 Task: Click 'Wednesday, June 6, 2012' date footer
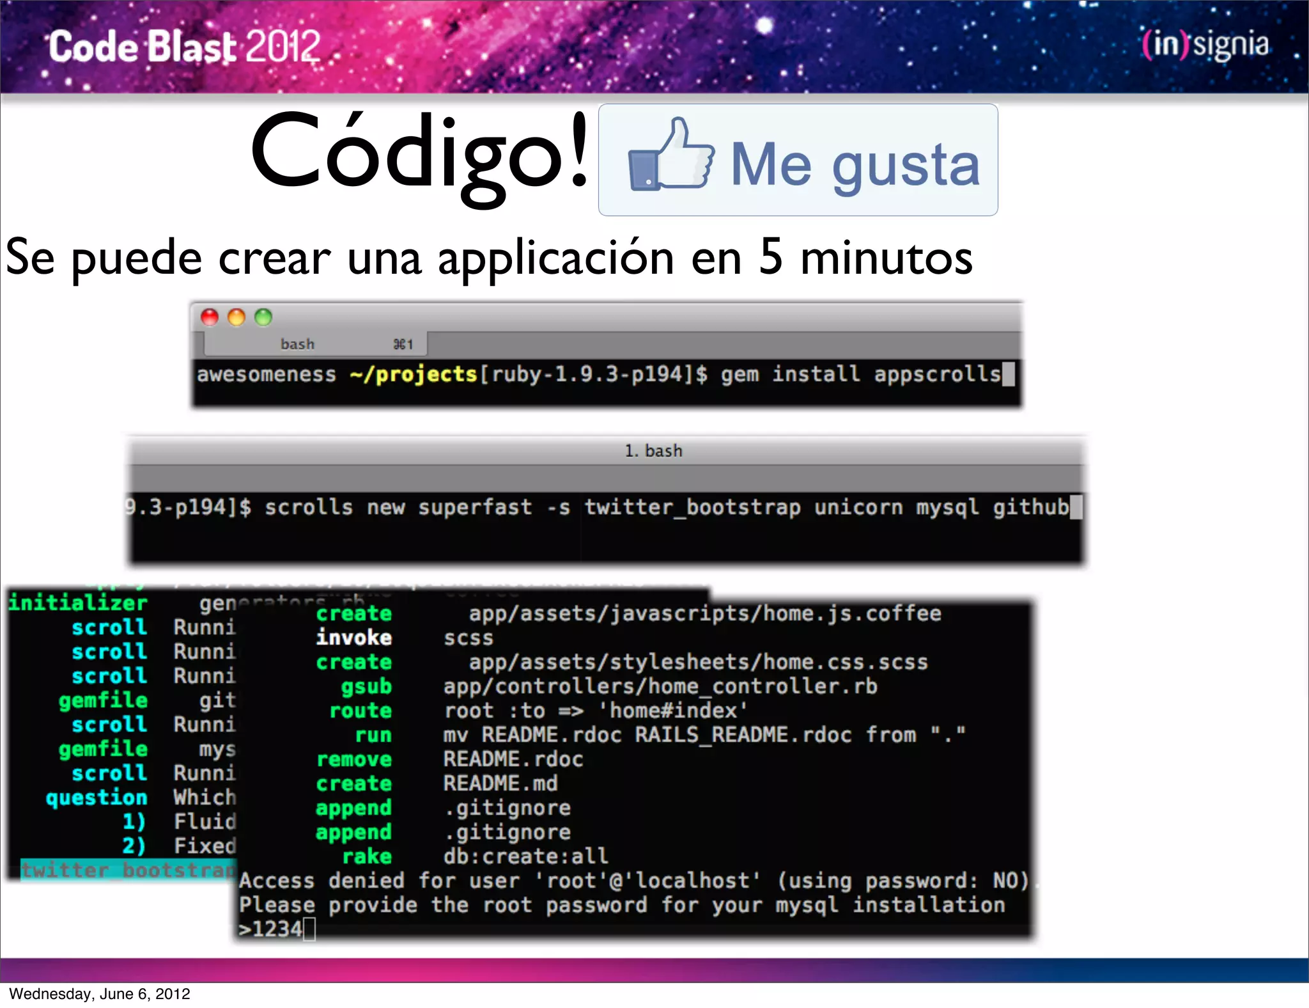(x=100, y=994)
